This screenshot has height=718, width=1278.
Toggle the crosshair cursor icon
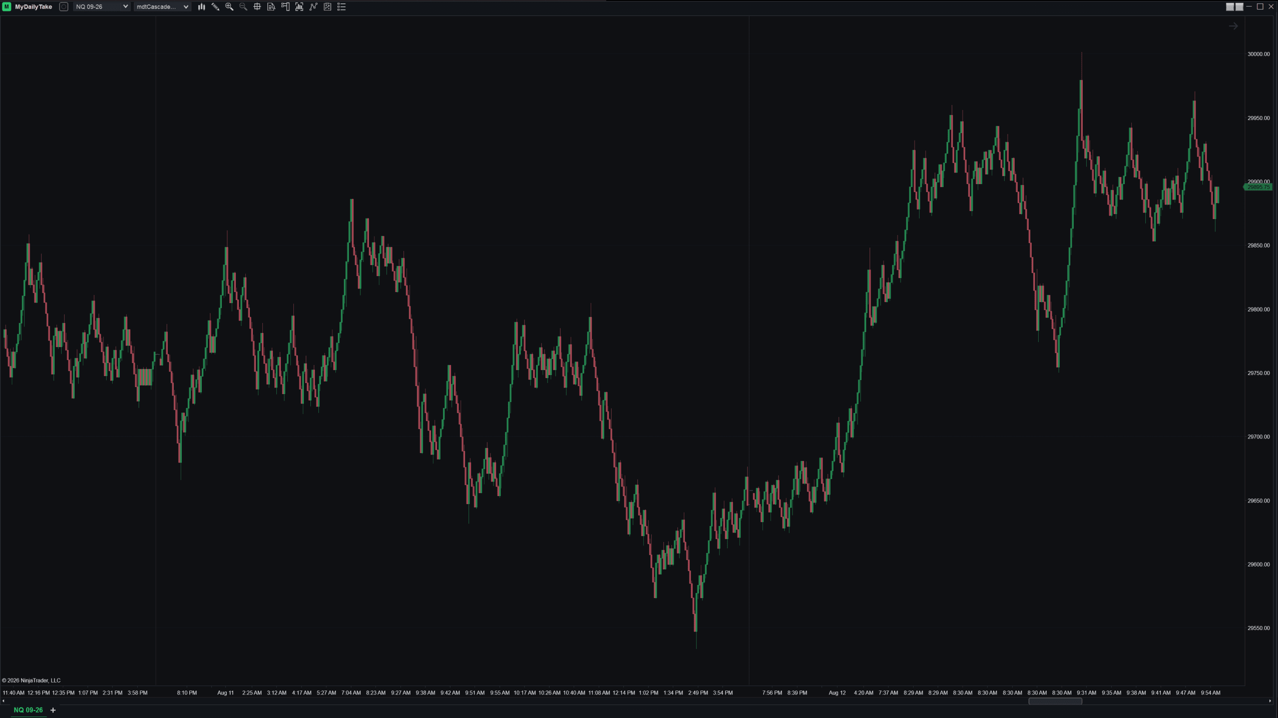(x=257, y=6)
